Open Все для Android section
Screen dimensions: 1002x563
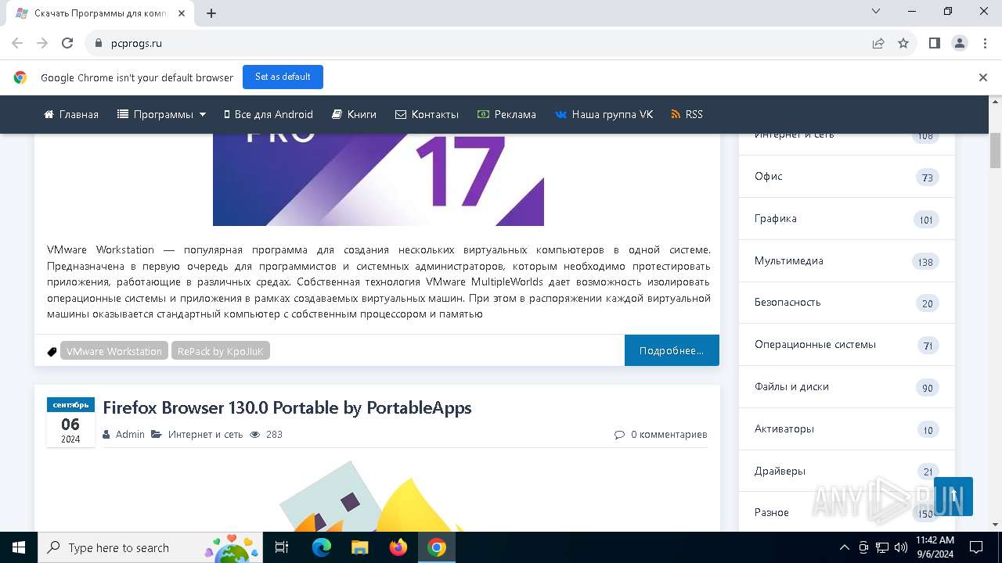[x=268, y=114]
